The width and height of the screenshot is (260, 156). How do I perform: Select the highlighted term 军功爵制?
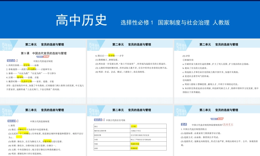click(x=32, y=69)
